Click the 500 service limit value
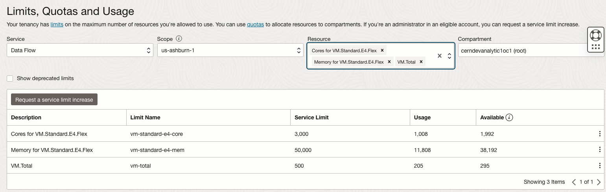606x192 pixels. (299, 166)
